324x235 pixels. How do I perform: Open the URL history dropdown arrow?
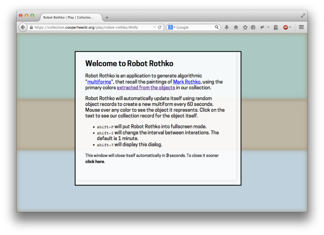coord(154,27)
